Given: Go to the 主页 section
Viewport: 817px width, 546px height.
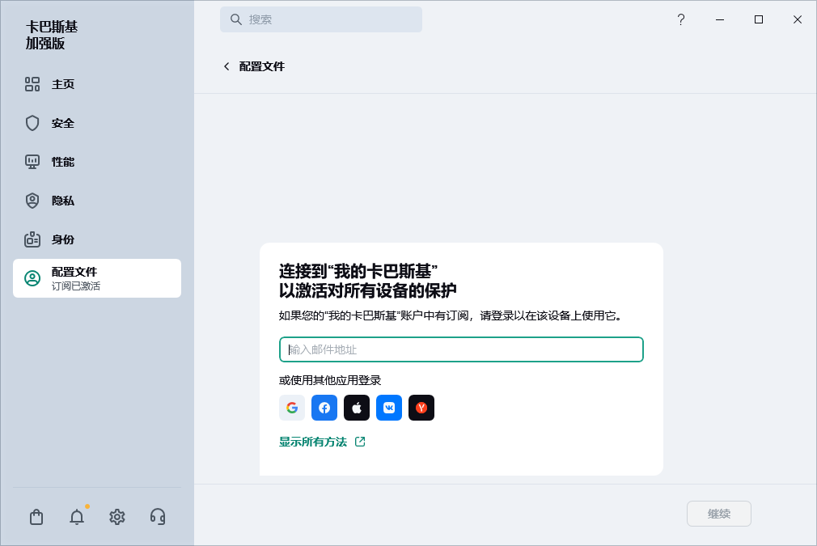Looking at the screenshot, I should click(x=63, y=84).
